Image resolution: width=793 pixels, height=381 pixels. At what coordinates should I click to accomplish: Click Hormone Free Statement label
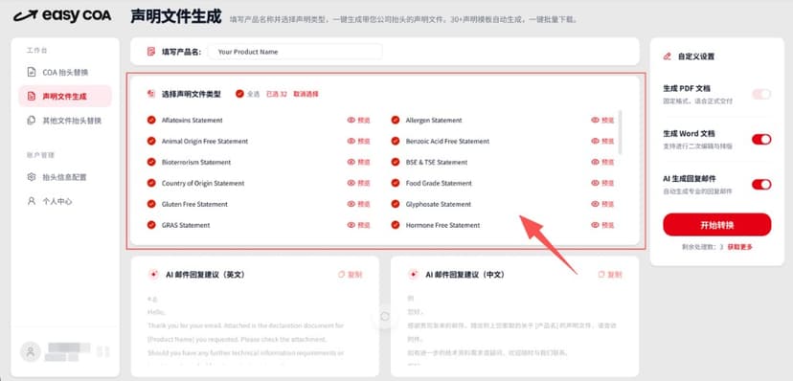click(x=443, y=225)
